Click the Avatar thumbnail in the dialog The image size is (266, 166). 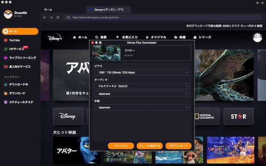pyautogui.click(x=106, y=53)
